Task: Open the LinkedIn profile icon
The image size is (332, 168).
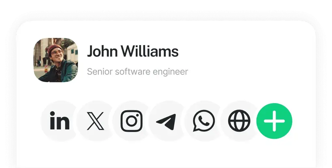Action: tap(60, 121)
